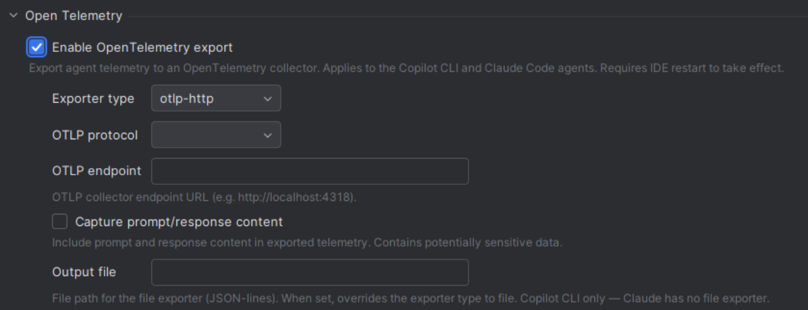Open the Exporter type combo box showing otlp-http
This screenshot has height=310, width=808.
(216, 98)
